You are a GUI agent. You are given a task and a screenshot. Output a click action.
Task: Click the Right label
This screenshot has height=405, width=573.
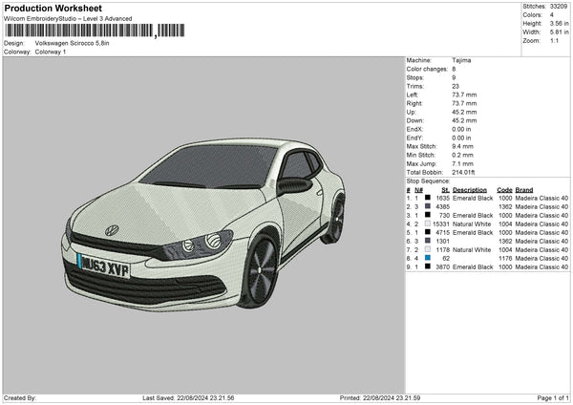pyautogui.click(x=414, y=103)
